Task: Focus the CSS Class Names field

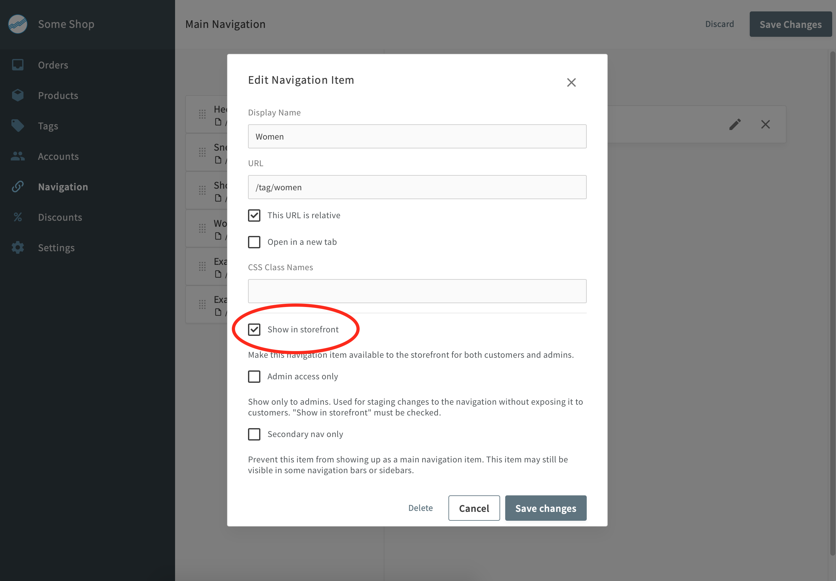Action: tap(417, 291)
